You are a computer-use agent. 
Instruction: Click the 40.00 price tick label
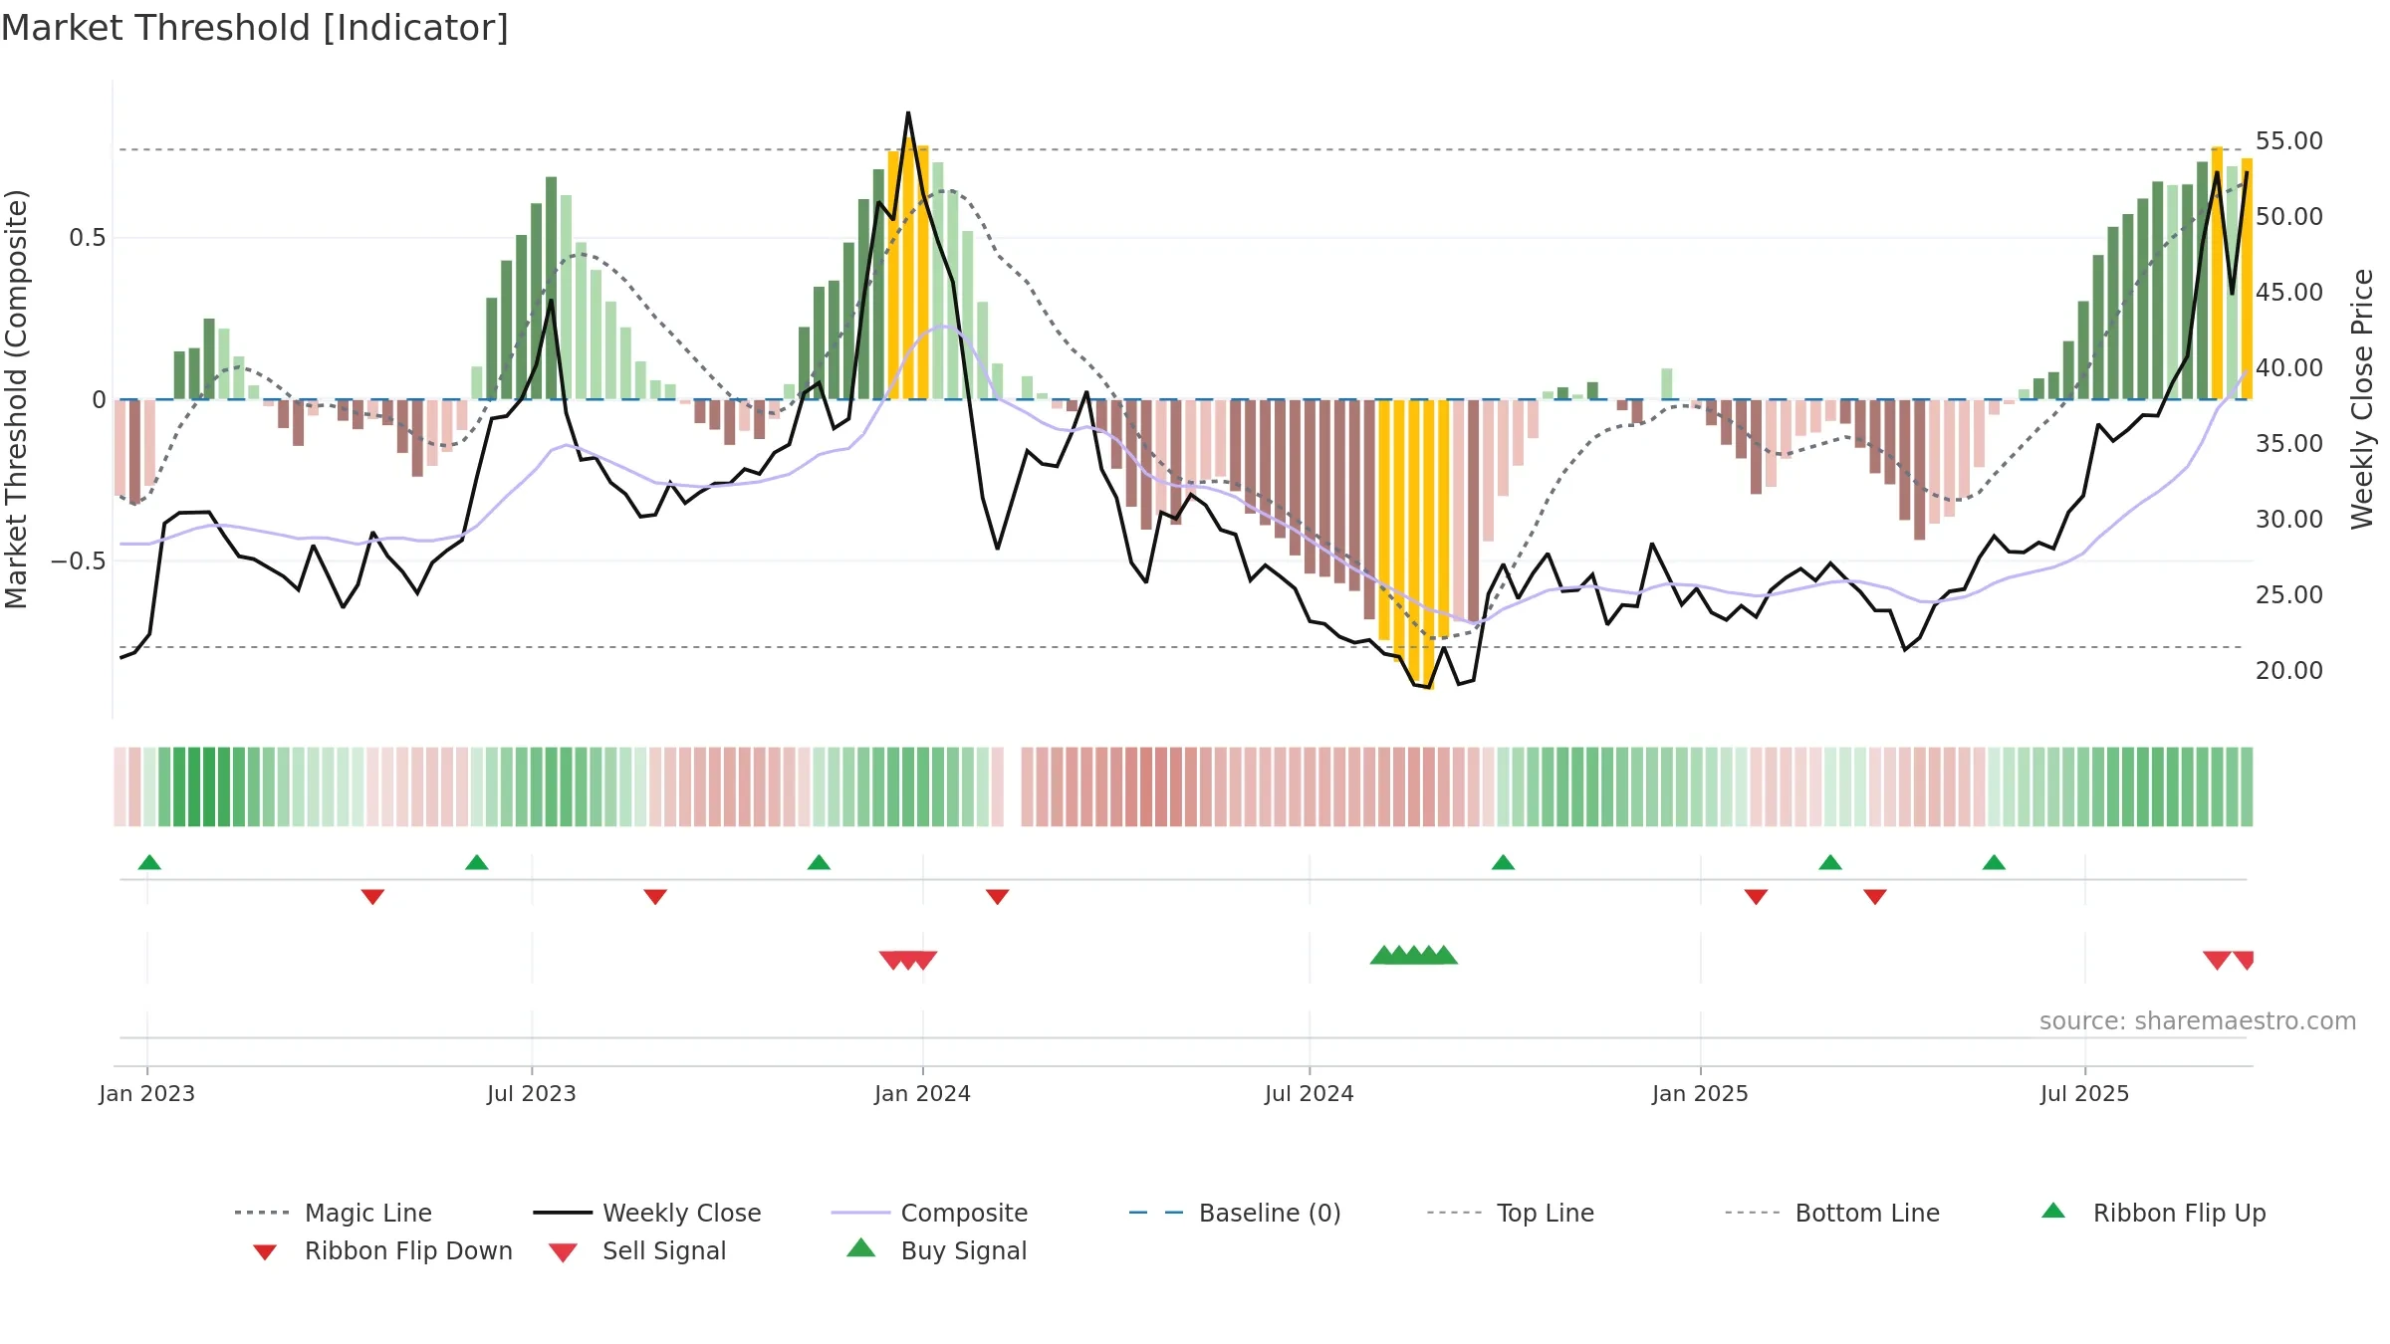[x=2289, y=368]
